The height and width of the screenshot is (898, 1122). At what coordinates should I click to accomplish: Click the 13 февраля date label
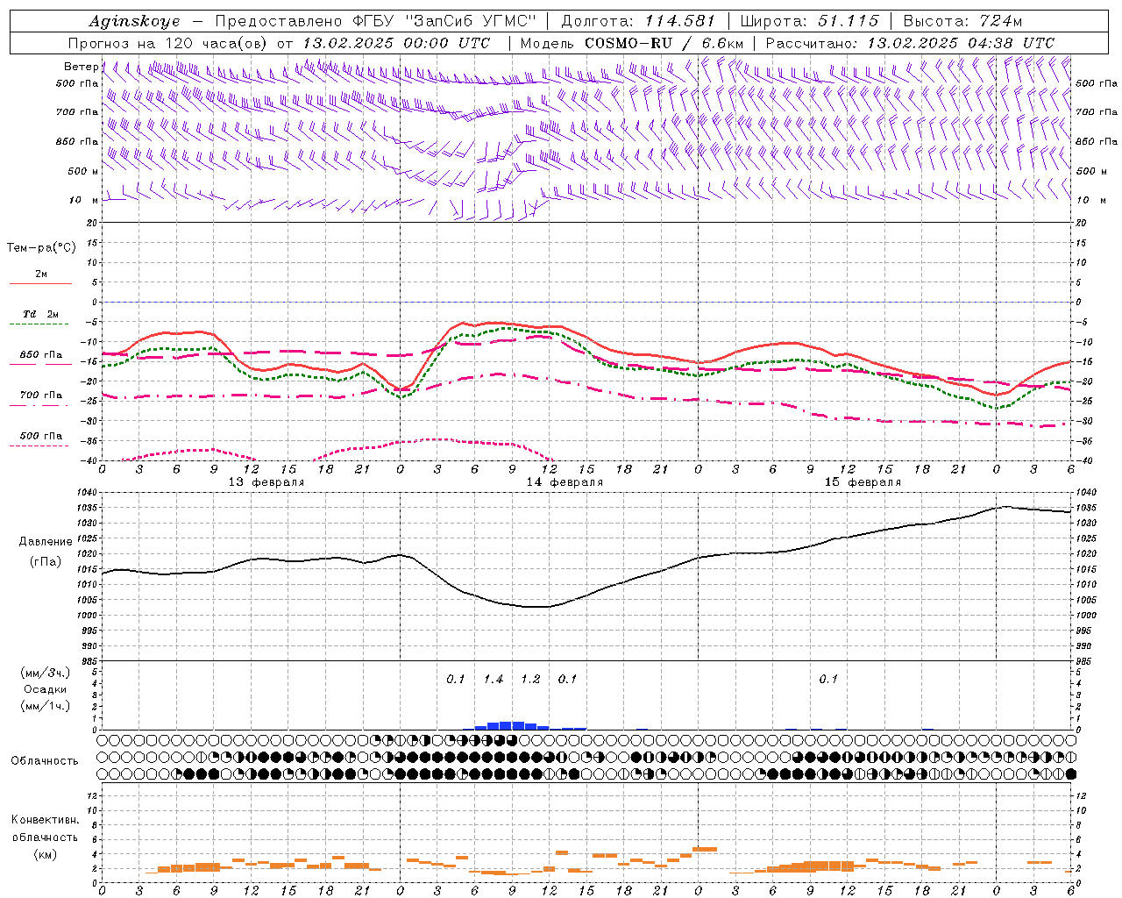tap(266, 482)
